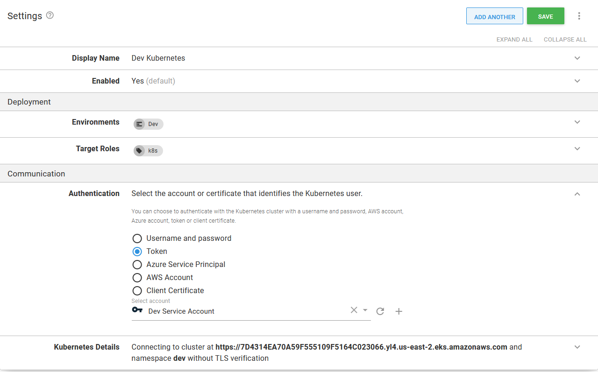598x372 pixels.
Task: Expand the Display Name row
Action: [577, 58]
